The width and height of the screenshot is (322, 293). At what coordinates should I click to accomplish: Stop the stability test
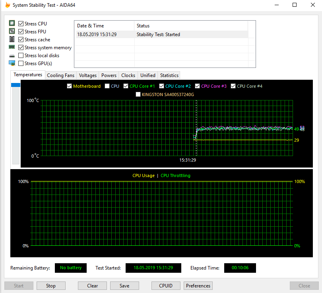(51, 285)
